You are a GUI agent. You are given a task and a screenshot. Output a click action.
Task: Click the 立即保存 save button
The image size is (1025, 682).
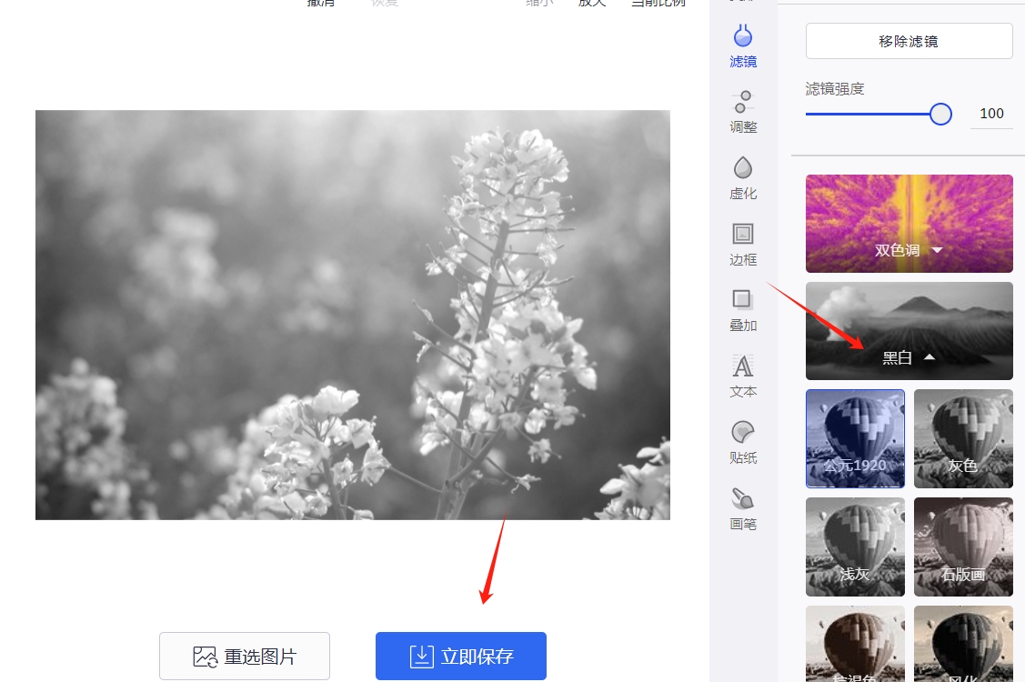(x=461, y=656)
